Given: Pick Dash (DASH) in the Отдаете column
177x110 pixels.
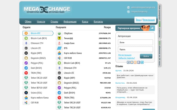Looking at the screenshot, I should (x=38, y=68).
